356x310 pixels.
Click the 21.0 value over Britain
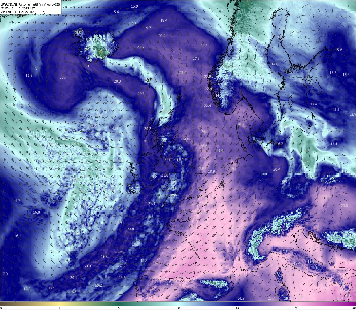(x=168, y=160)
